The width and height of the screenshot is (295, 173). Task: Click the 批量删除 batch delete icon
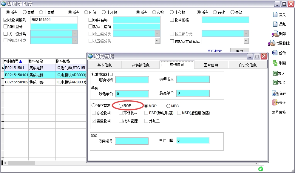click(271, 43)
